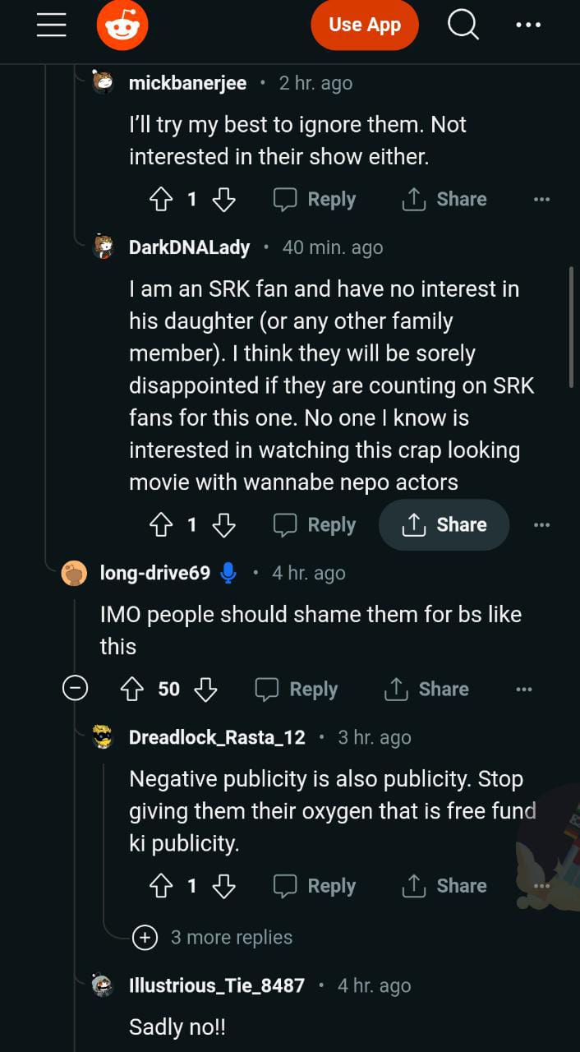Upvote mickbanerjee's comment

tap(160, 199)
